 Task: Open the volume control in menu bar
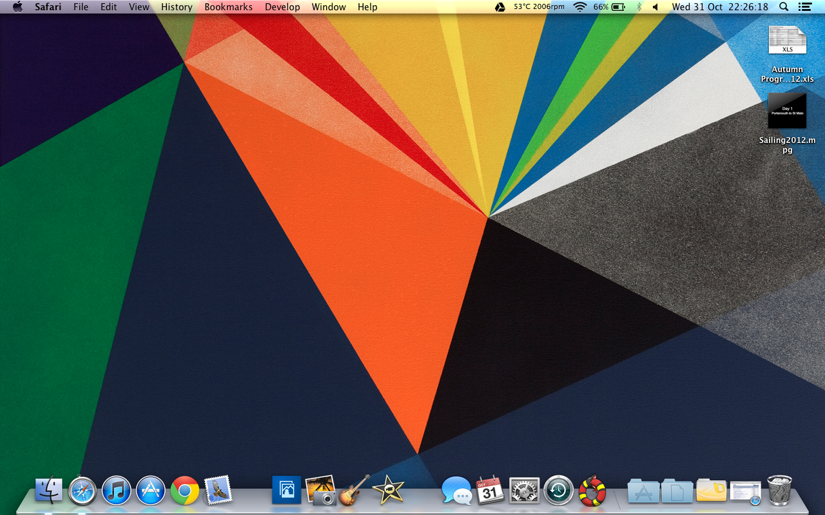(655, 7)
